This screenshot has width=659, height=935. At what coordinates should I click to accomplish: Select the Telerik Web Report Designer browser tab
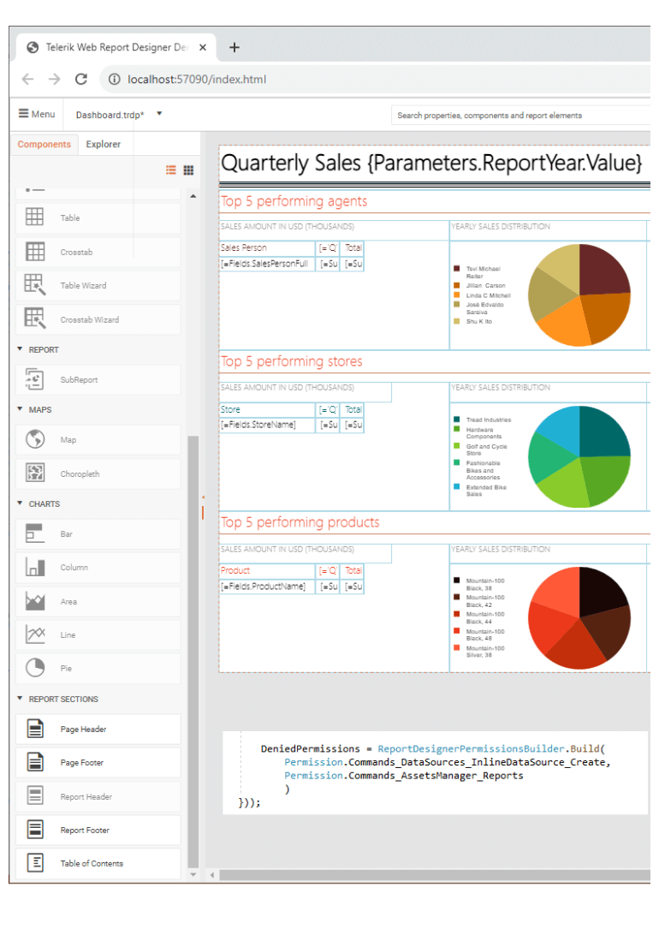point(116,47)
